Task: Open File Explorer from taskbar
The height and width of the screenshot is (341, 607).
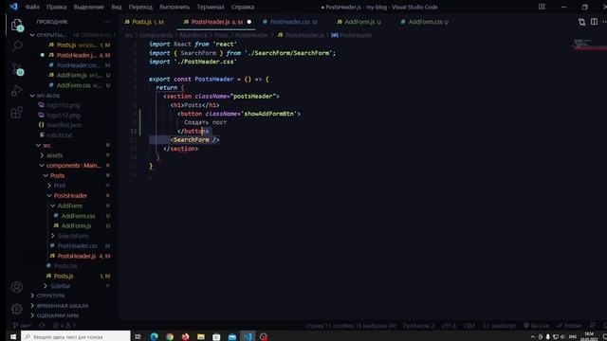Action: pos(201,336)
